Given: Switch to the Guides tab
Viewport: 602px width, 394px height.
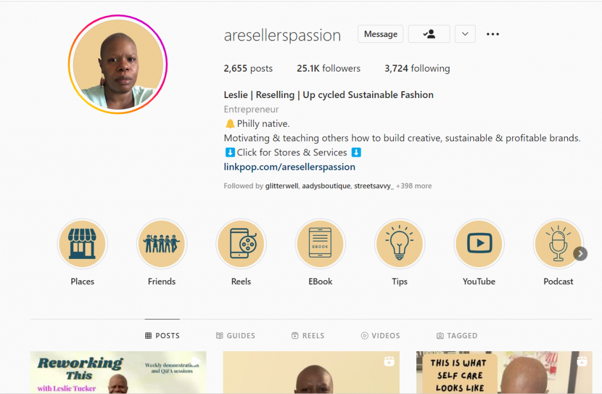Looking at the screenshot, I should point(235,336).
